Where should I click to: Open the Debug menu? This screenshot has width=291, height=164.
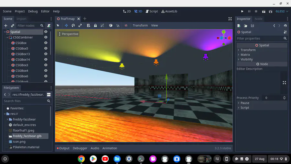click(x=33, y=11)
